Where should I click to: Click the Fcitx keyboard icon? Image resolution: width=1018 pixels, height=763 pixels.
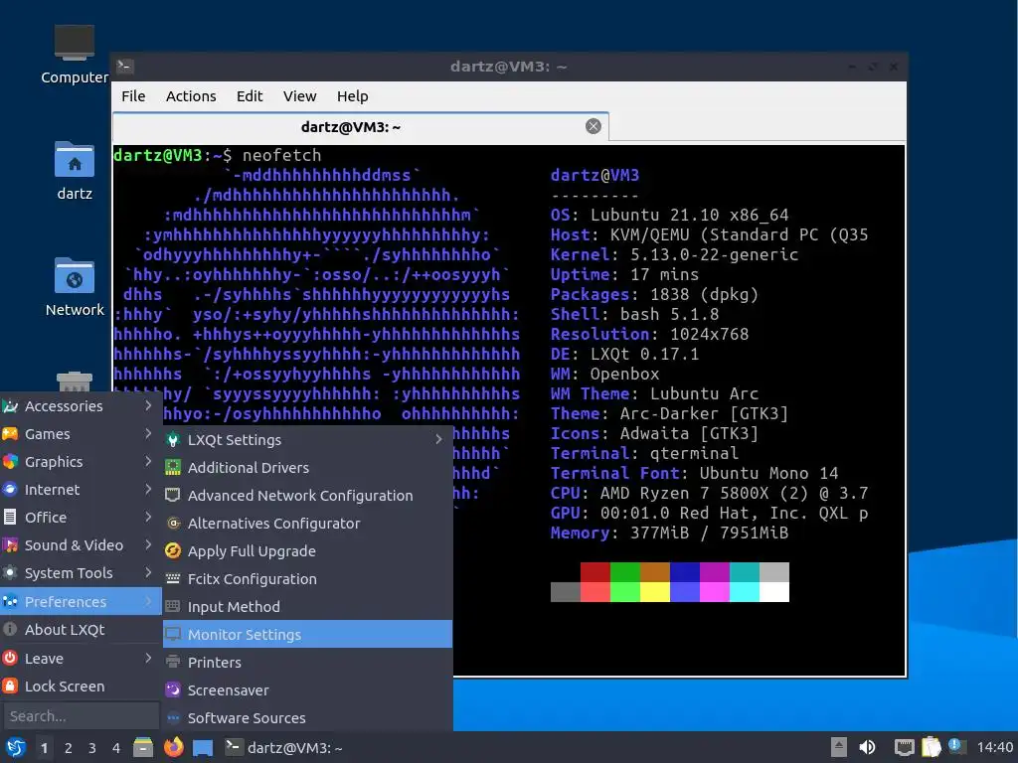tap(173, 579)
